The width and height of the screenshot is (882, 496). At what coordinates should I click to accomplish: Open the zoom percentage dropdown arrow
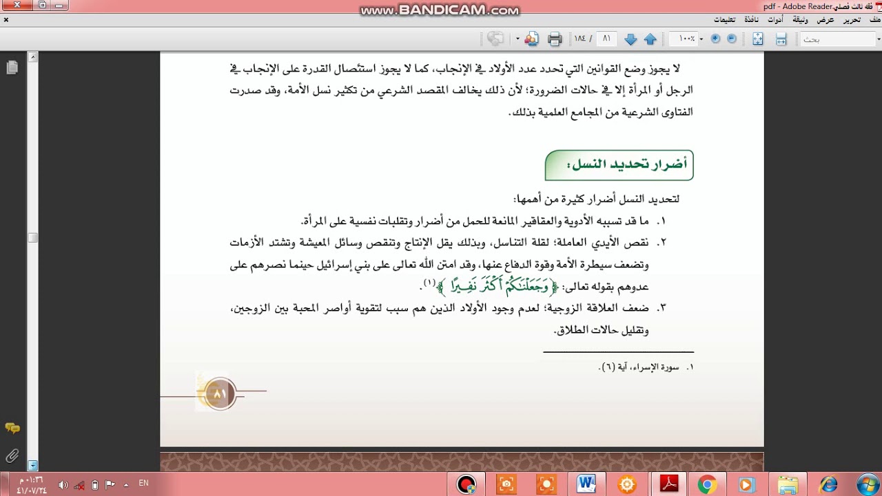pos(701,39)
